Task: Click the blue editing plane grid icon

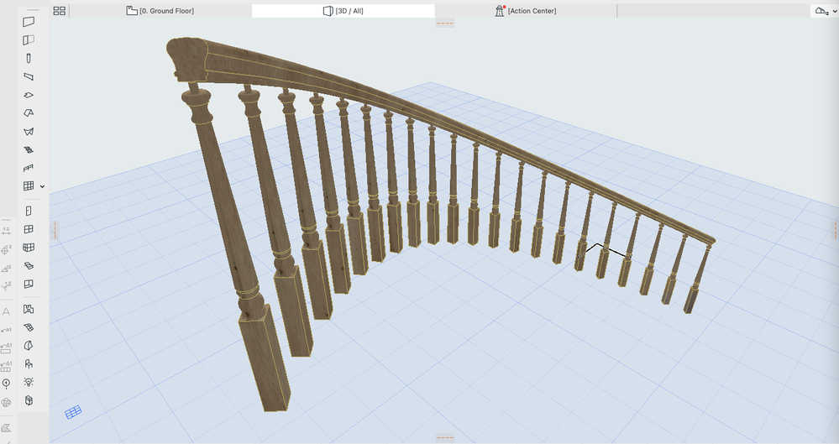Action: 73,411
